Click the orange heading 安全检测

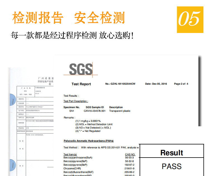coord(99,18)
